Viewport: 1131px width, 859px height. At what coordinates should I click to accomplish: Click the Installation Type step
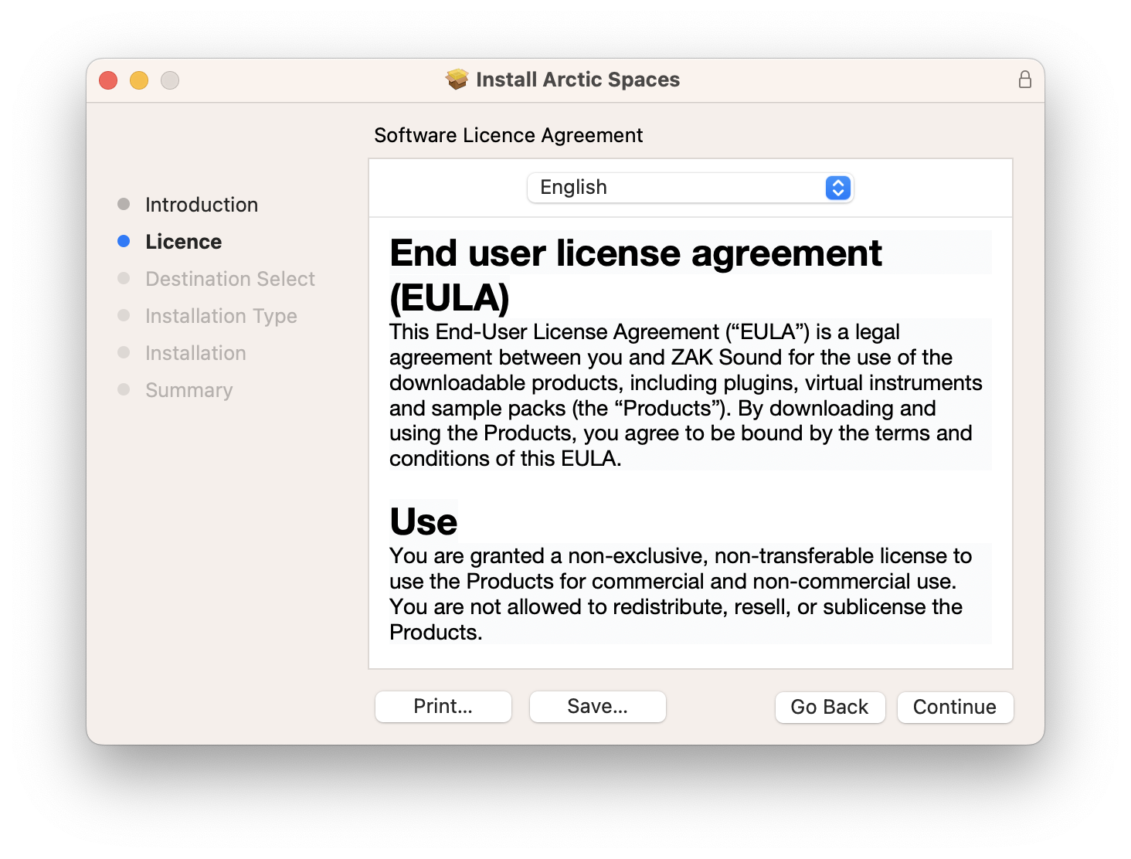pos(221,316)
